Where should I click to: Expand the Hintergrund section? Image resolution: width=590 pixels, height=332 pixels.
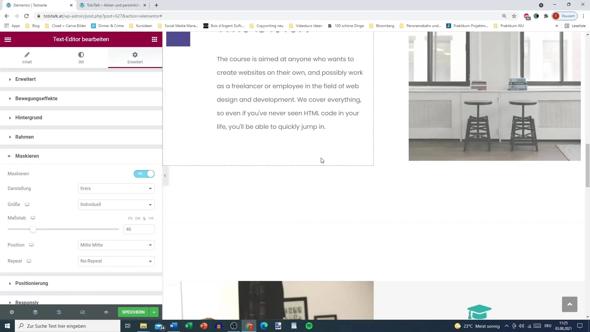81,118
